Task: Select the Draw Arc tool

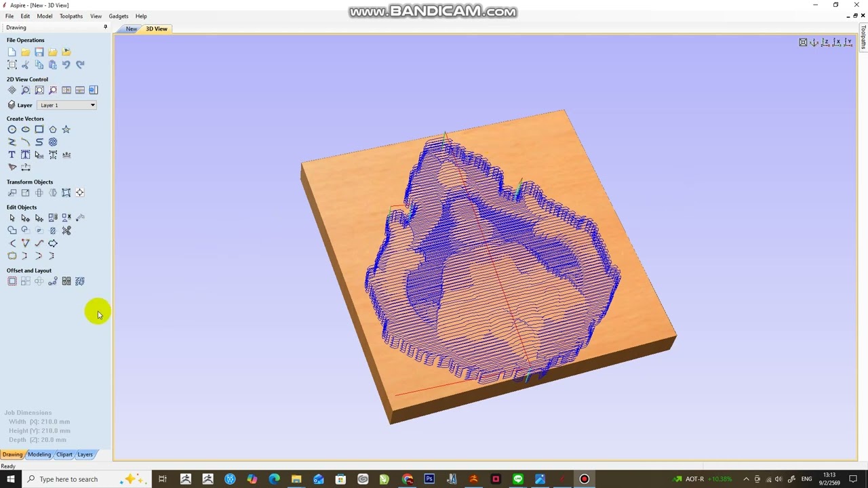Action: pos(25,142)
